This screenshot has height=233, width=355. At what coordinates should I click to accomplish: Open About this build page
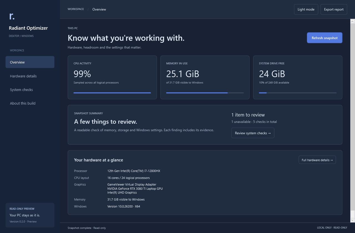pos(30,103)
